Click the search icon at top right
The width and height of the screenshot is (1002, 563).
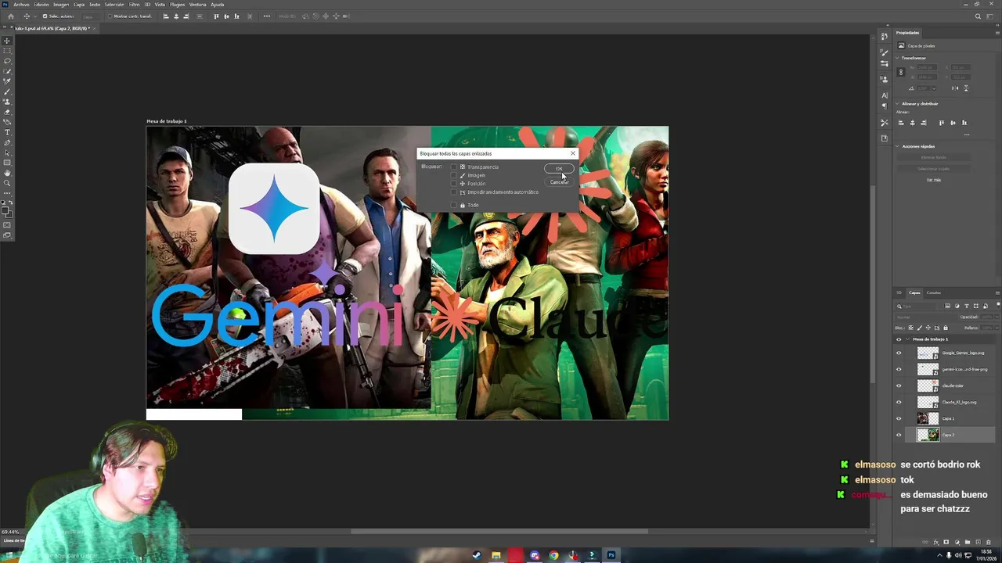(x=978, y=16)
